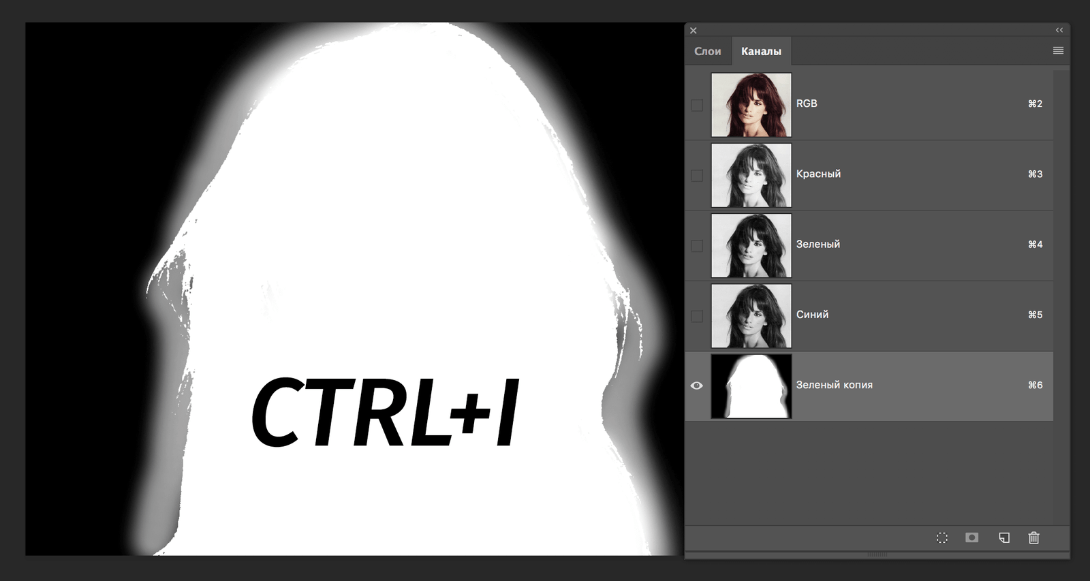Select the Каналы tab
This screenshot has width=1090, height=581.
pos(761,52)
